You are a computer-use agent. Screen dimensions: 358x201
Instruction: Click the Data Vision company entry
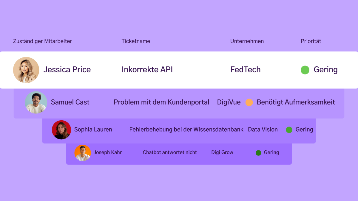pyautogui.click(x=263, y=130)
